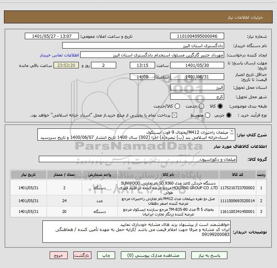Click the SUNWOOD paper shredder item name

pyautogui.click(x=168, y=188)
